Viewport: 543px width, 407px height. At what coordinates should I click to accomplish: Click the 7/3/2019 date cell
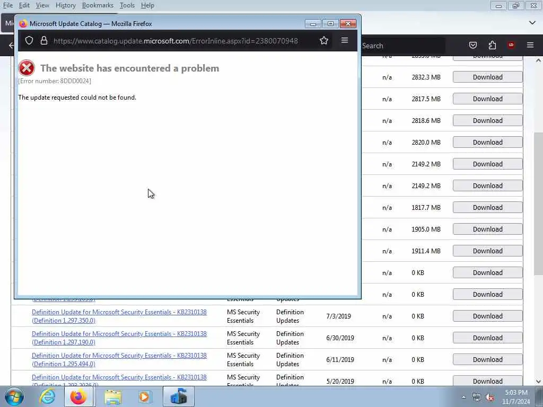tap(338, 316)
